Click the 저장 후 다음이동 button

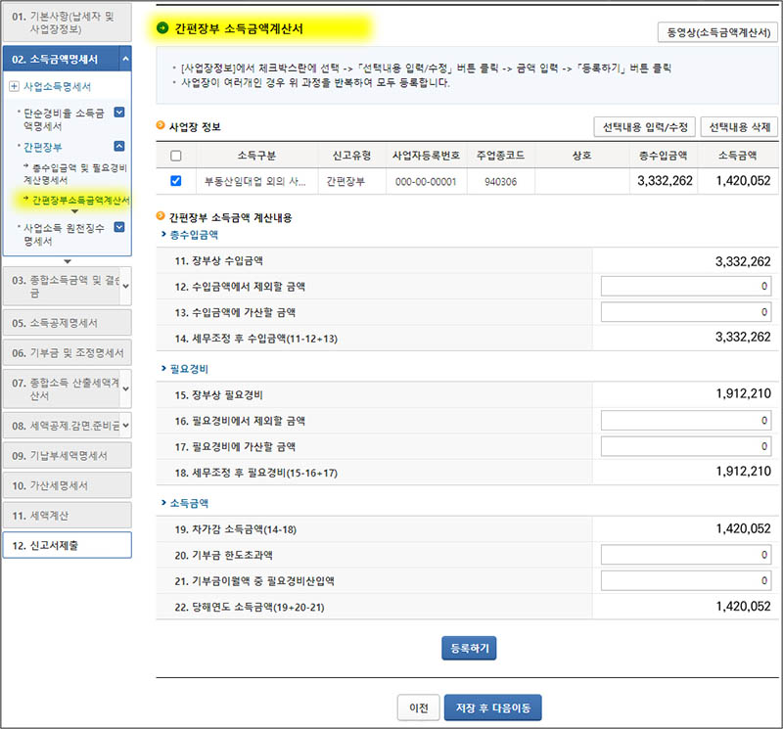click(493, 707)
